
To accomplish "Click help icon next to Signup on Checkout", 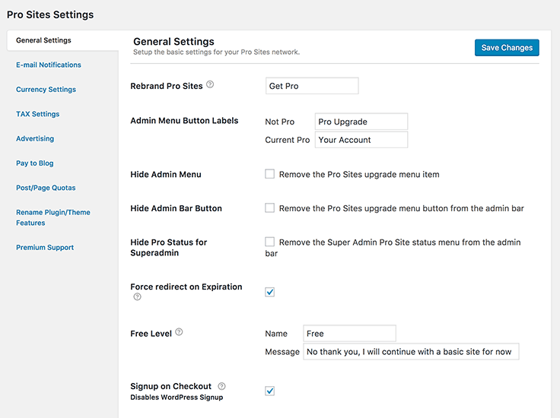I will (221, 386).
